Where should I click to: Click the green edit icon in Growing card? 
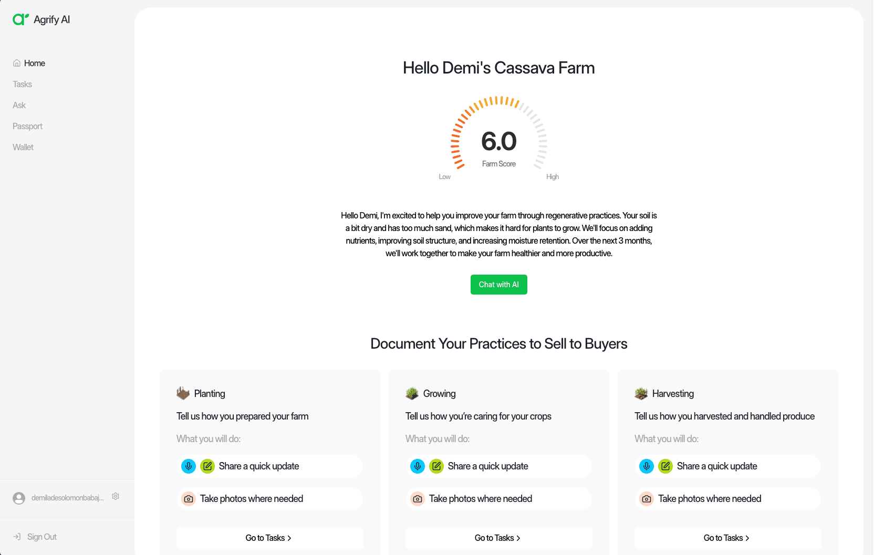tap(436, 466)
